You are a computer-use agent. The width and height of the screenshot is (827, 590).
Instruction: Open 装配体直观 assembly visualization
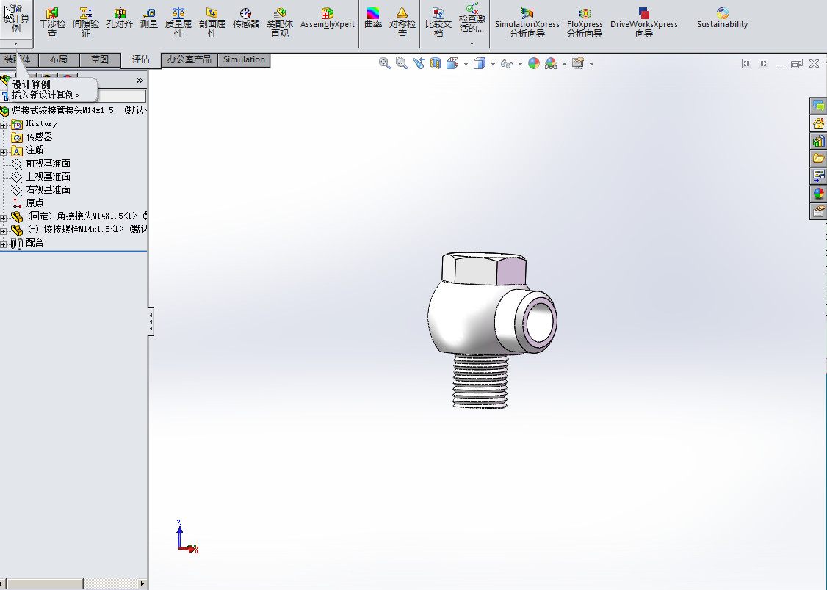pos(280,23)
